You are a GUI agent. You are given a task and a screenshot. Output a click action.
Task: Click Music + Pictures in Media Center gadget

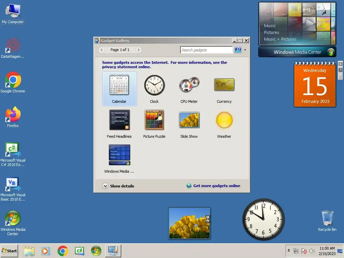click(280, 39)
